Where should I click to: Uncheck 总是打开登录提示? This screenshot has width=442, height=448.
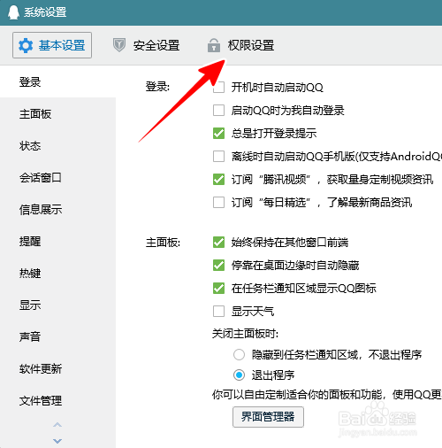tap(218, 134)
